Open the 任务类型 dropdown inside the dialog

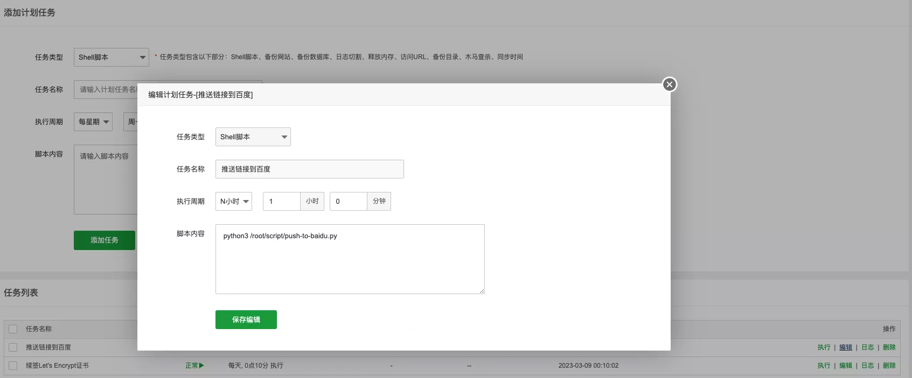[253, 137]
